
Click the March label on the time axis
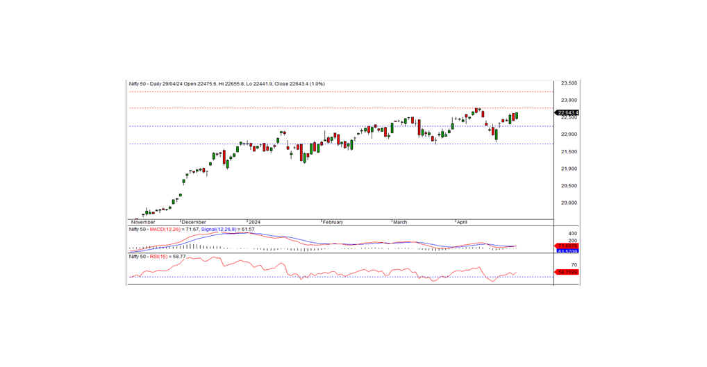click(x=400, y=222)
